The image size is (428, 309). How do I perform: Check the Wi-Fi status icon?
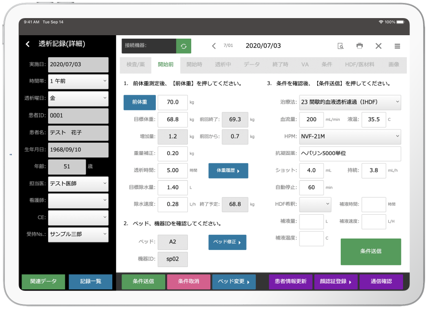click(x=381, y=22)
